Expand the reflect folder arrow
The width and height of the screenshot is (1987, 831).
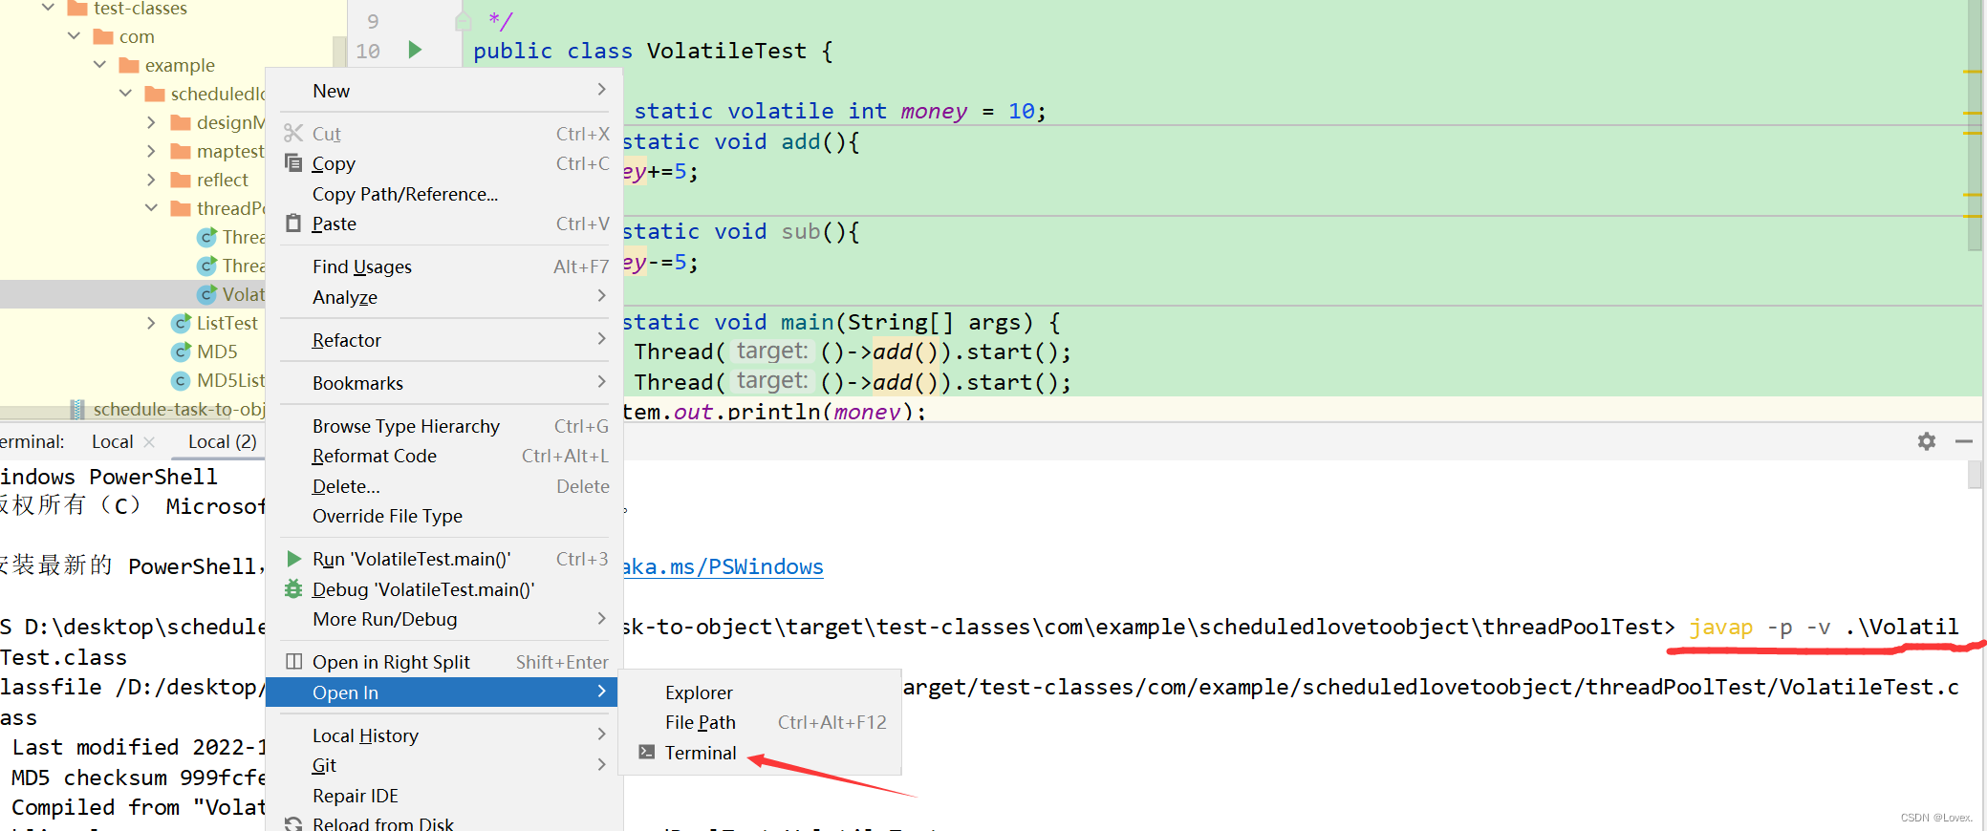click(151, 180)
